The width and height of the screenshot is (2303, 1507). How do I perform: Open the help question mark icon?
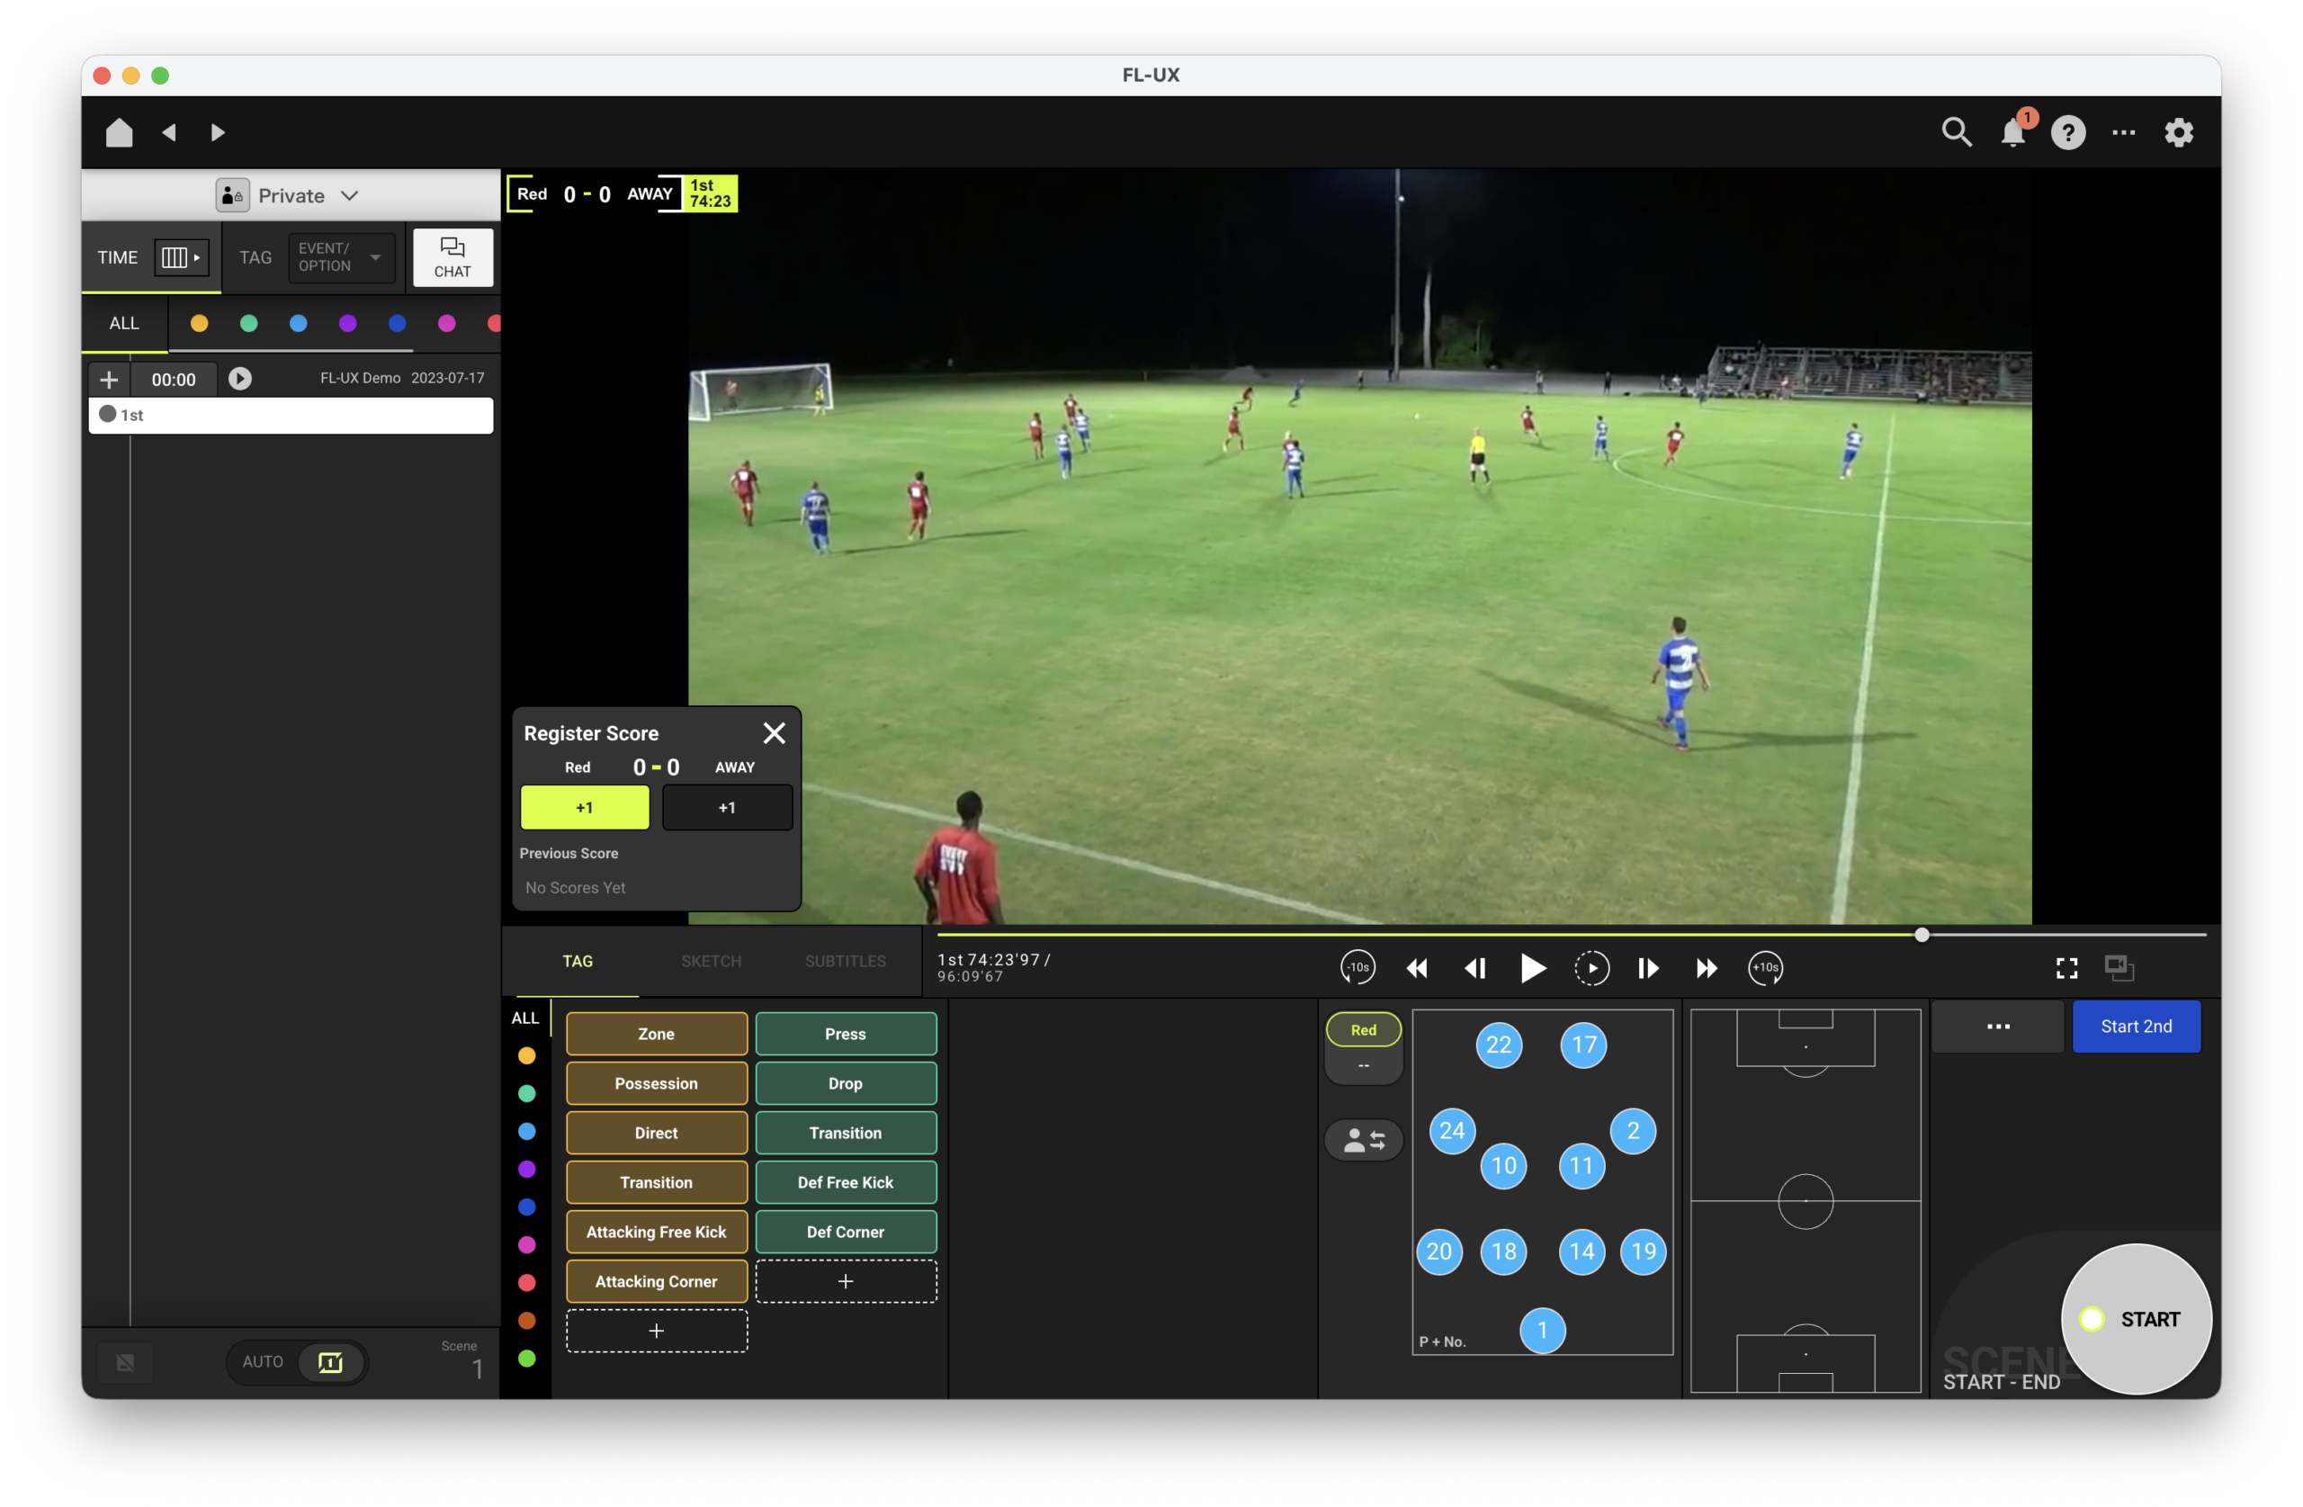(x=2068, y=132)
